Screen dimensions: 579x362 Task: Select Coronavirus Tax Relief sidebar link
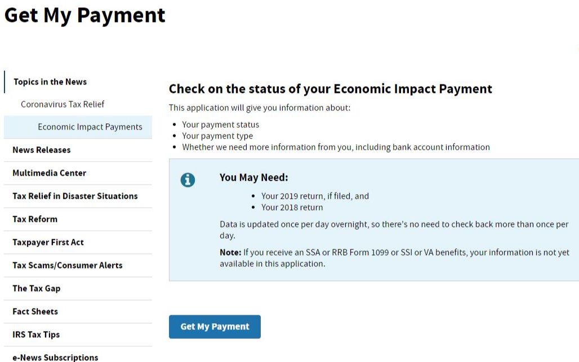63,104
